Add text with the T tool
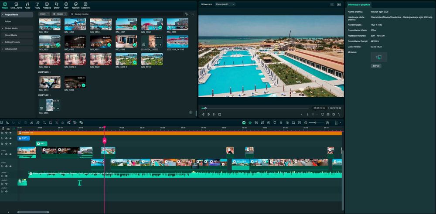Image resolution: width=436 pixels, height=214 pixels. tap(44, 122)
